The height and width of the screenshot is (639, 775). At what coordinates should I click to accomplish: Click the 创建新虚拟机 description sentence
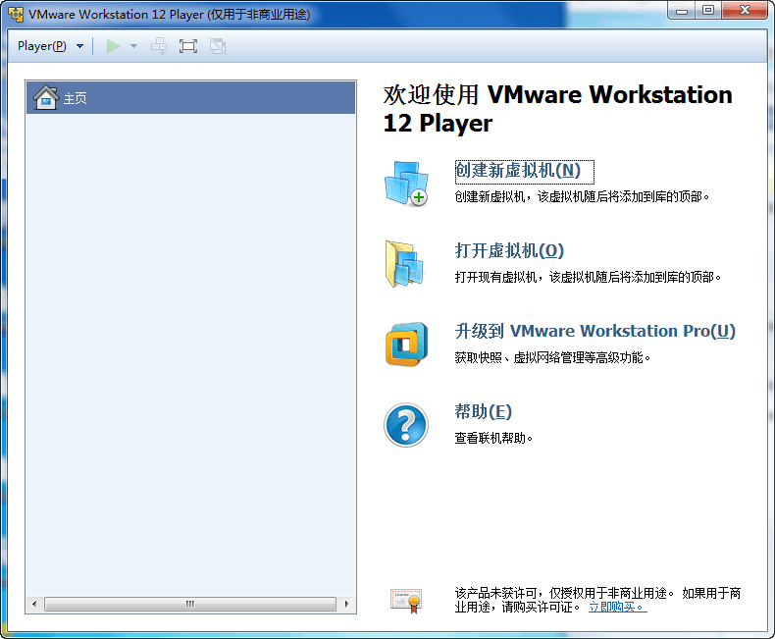582,196
